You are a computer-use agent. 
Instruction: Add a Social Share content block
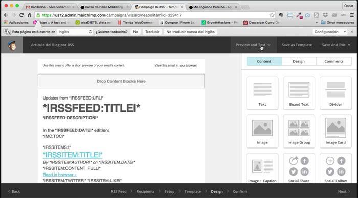coord(299,168)
